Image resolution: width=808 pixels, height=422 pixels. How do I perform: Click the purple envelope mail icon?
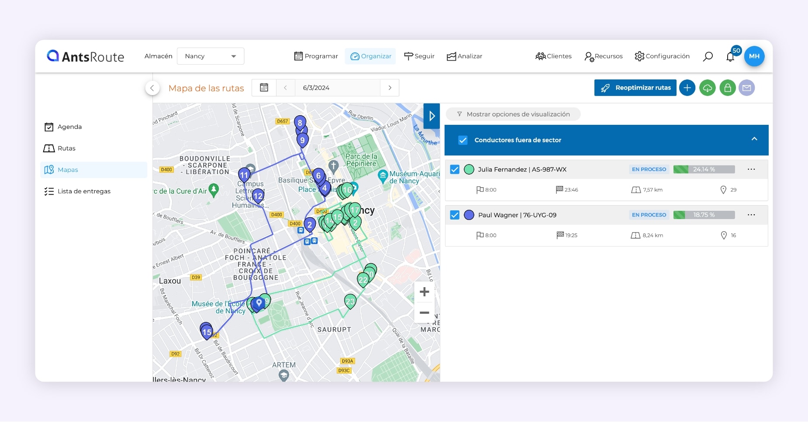(746, 88)
